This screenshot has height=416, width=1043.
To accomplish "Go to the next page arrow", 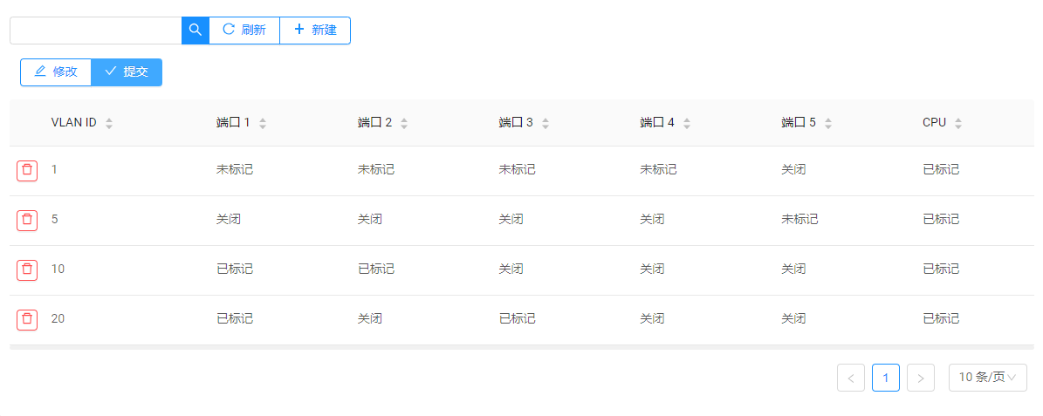I will tap(921, 378).
